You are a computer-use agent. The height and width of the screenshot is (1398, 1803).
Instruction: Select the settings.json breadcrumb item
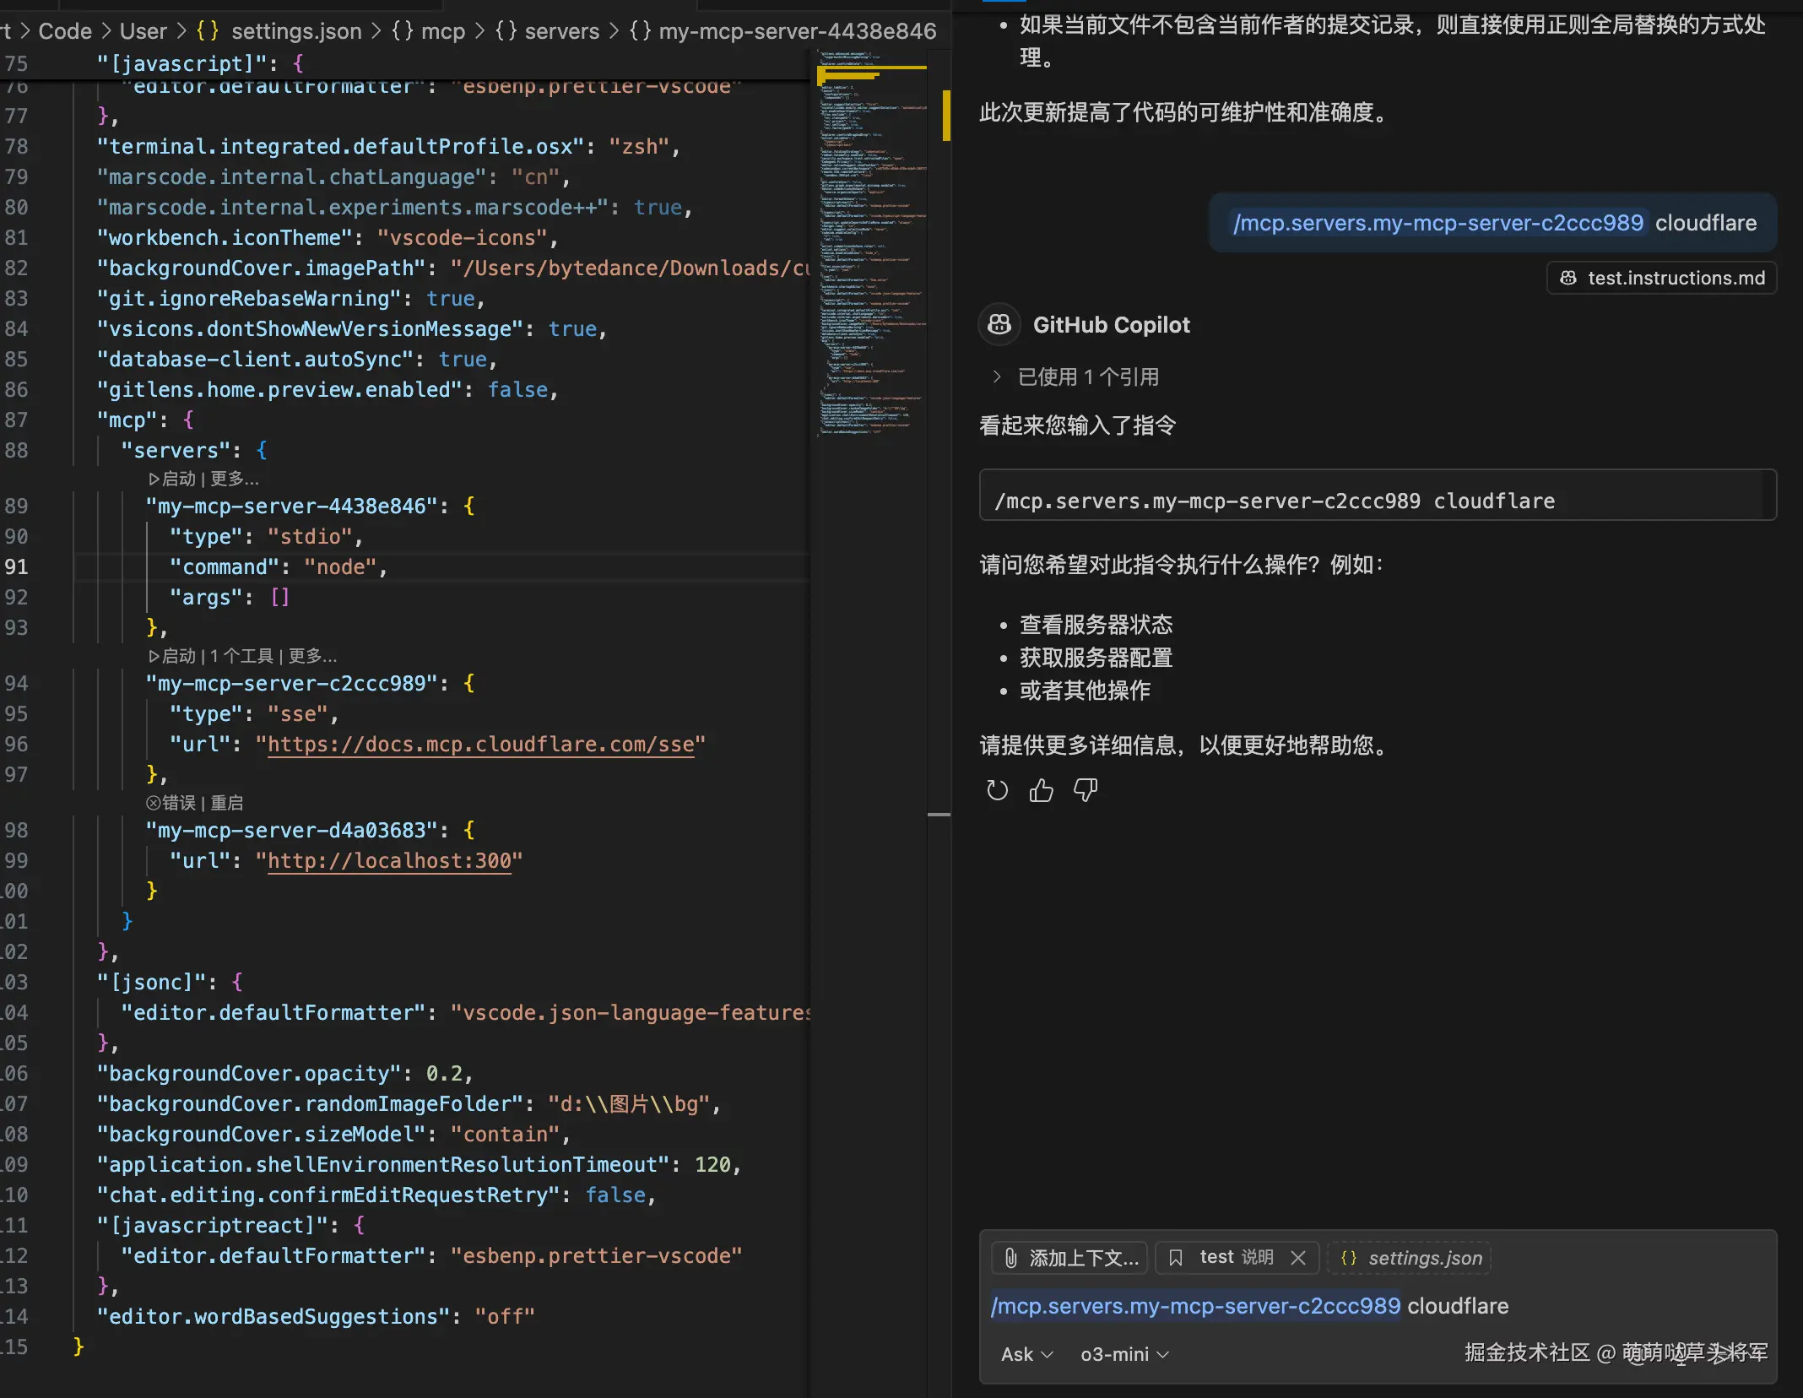(x=295, y=30)
